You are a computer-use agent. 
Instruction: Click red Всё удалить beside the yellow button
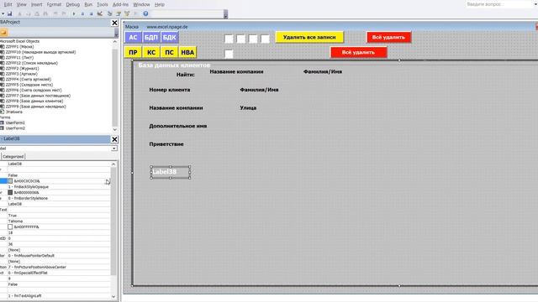point(388,37)
